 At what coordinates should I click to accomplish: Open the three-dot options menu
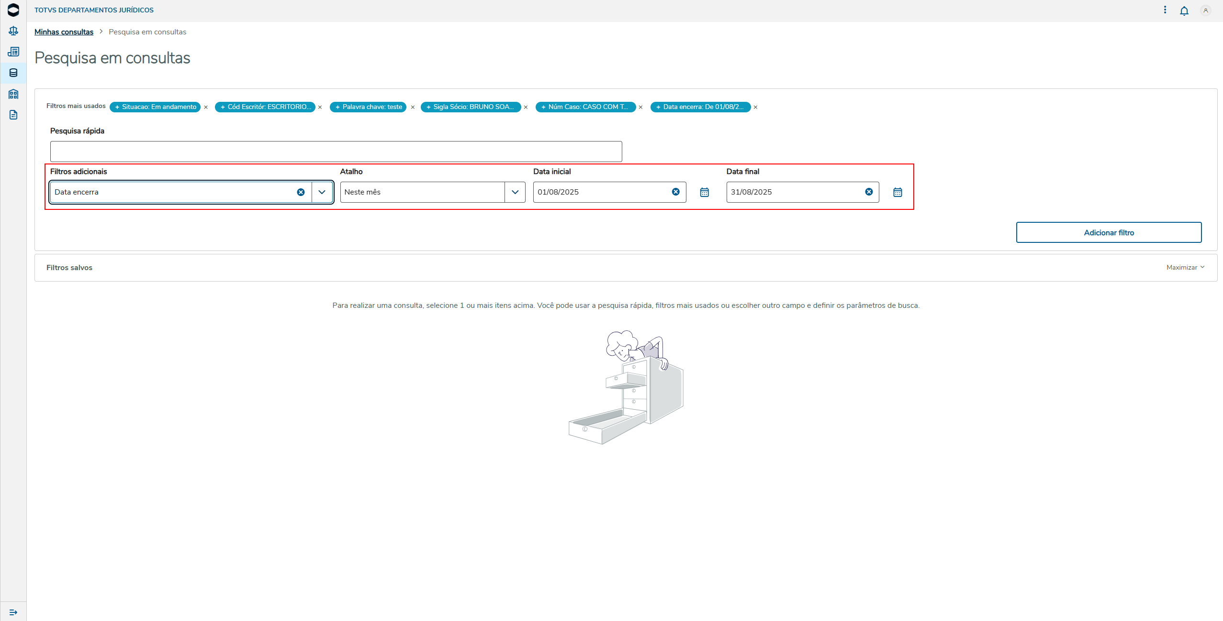(1165, 10)
